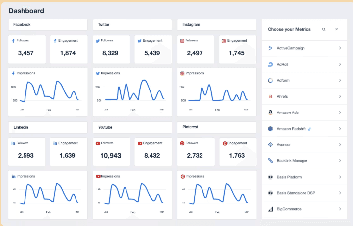Select the Pinterest Engagement card

[x=238, y=152]
